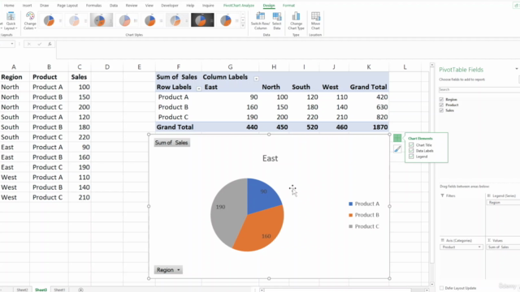Click the blue Product A pie slice
520x292 pixels.
coord(260,197)
